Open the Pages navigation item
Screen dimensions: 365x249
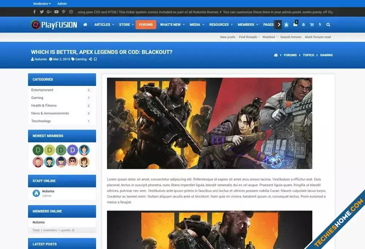pyautogui.click(x=268, y=24)
